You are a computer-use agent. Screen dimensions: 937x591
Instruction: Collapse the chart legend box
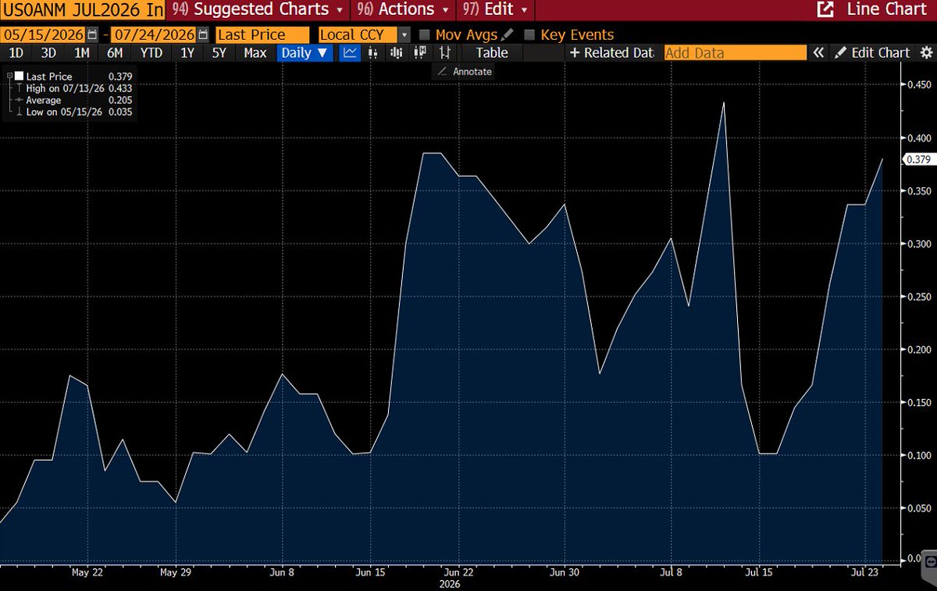[9, 77]
